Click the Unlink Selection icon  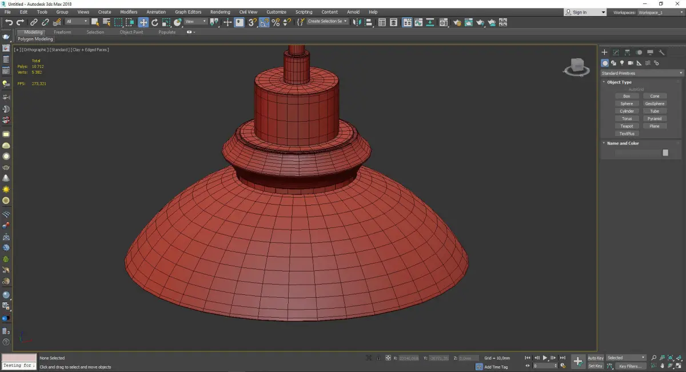tap(45, 22)
